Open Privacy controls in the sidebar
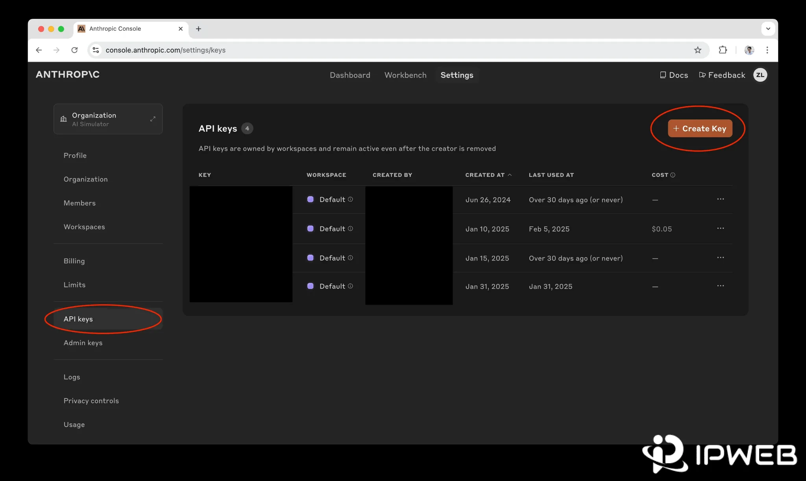The height and width of the screenshot is (481, 806). tap(91, 401)
